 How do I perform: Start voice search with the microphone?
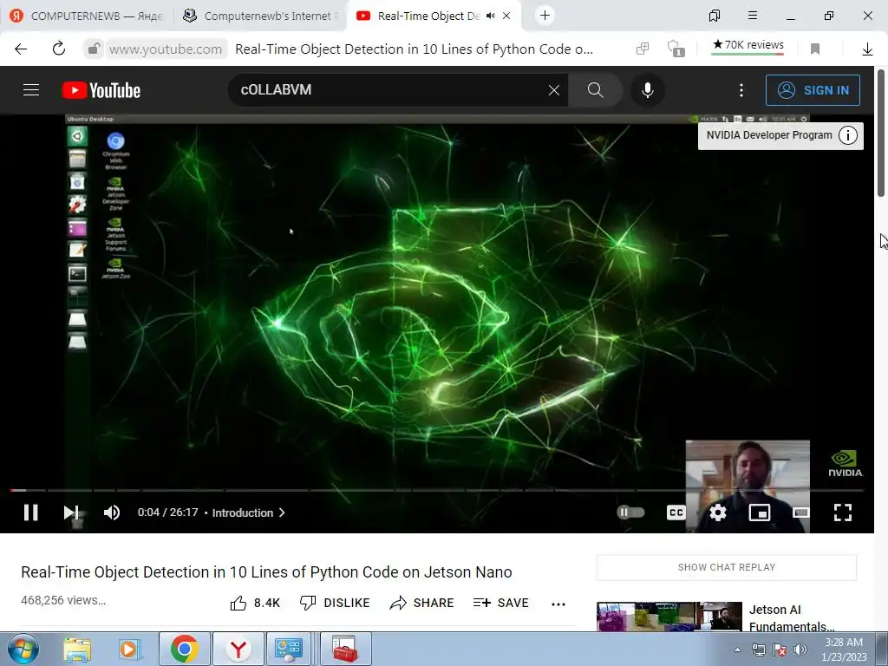(x=647, y=90)
